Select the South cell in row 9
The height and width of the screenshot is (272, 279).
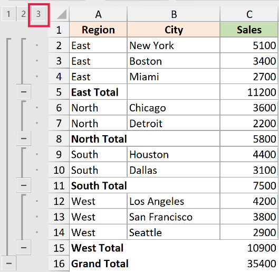click(x=98, y=154)
